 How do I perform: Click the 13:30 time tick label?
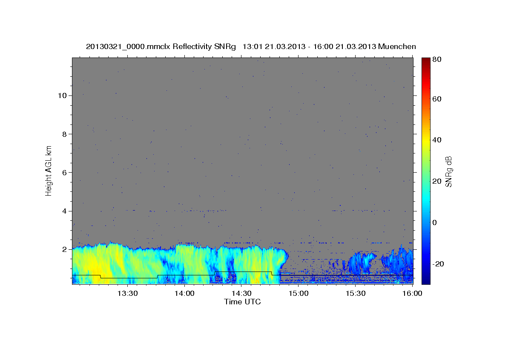127,293
